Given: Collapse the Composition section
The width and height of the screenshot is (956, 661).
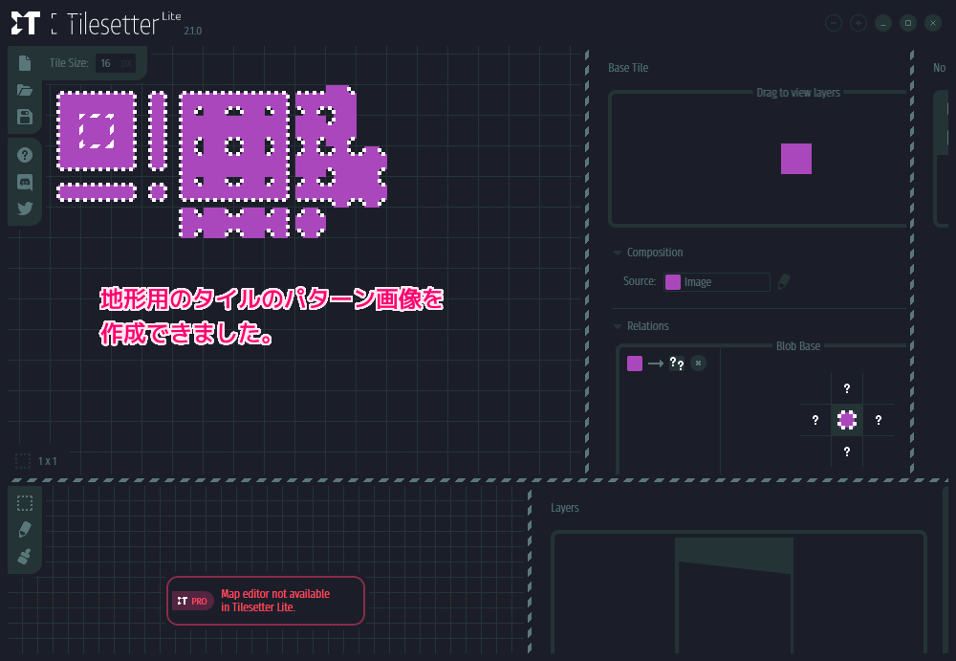Looking at the screenshot, I should [x=618, y=253].
